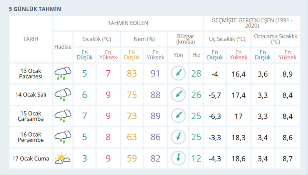This screenshot has width=308, height=175.
Task: Click the '16 Ocak Perşembe' date cell
Action: click(31, 137)
